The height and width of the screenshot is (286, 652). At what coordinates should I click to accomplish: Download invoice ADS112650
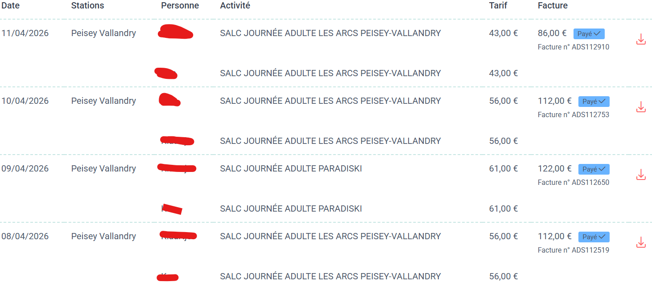640,175
